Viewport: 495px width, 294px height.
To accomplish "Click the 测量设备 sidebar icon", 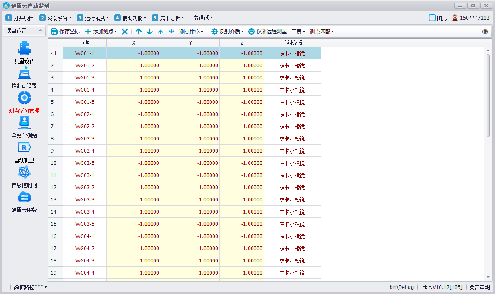I will [24, 48].
